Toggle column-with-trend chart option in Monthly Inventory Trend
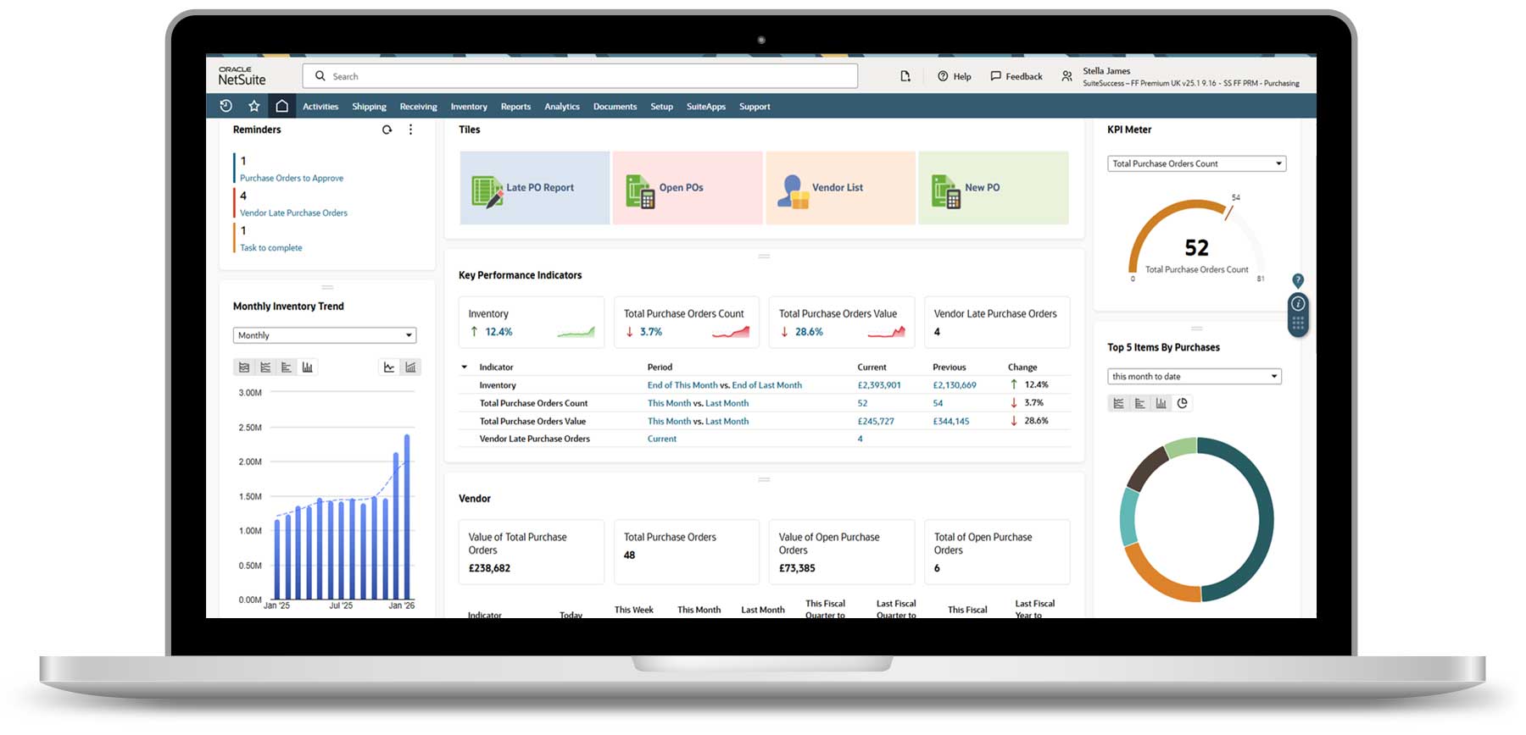The image size is (1526, 735). pos(410,367)
